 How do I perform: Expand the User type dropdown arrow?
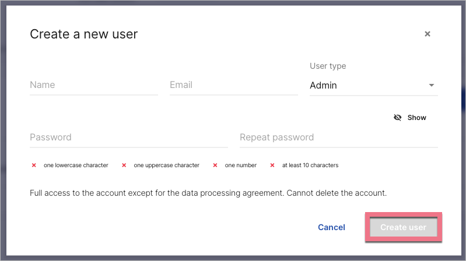[x=432, y=86]
